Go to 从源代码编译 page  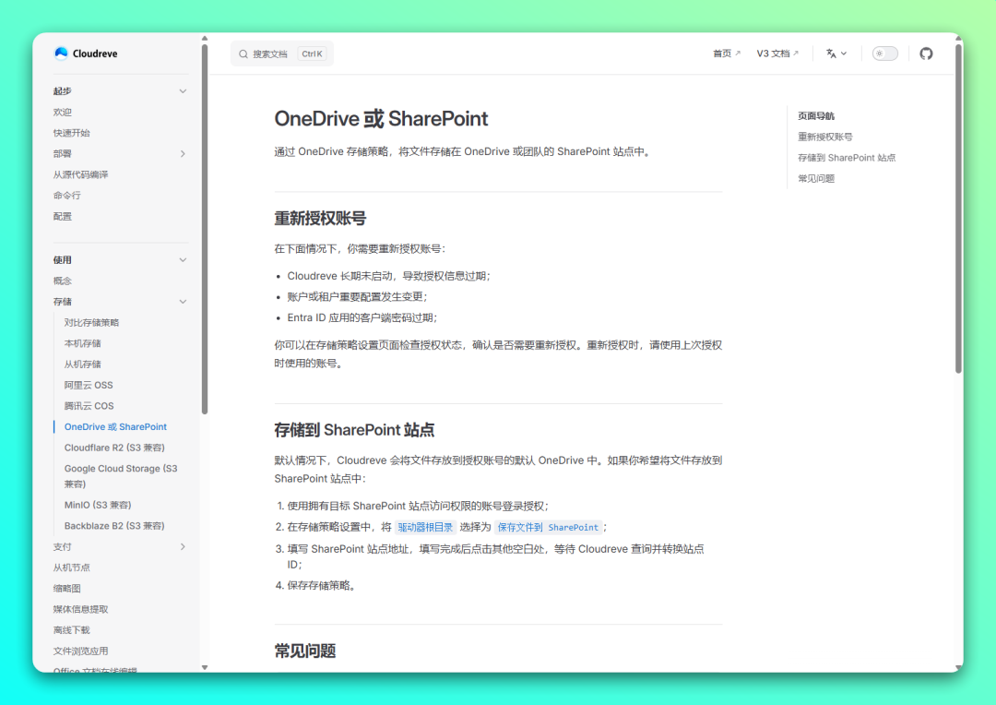tap(80, 174)
